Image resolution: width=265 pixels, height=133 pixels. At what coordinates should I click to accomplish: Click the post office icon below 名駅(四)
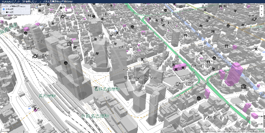199,98
